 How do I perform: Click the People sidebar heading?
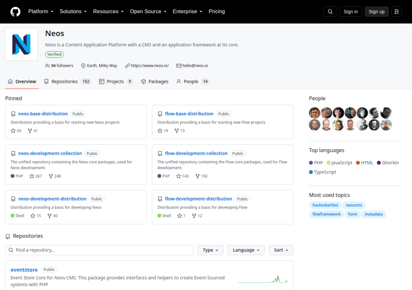(317, 98)
